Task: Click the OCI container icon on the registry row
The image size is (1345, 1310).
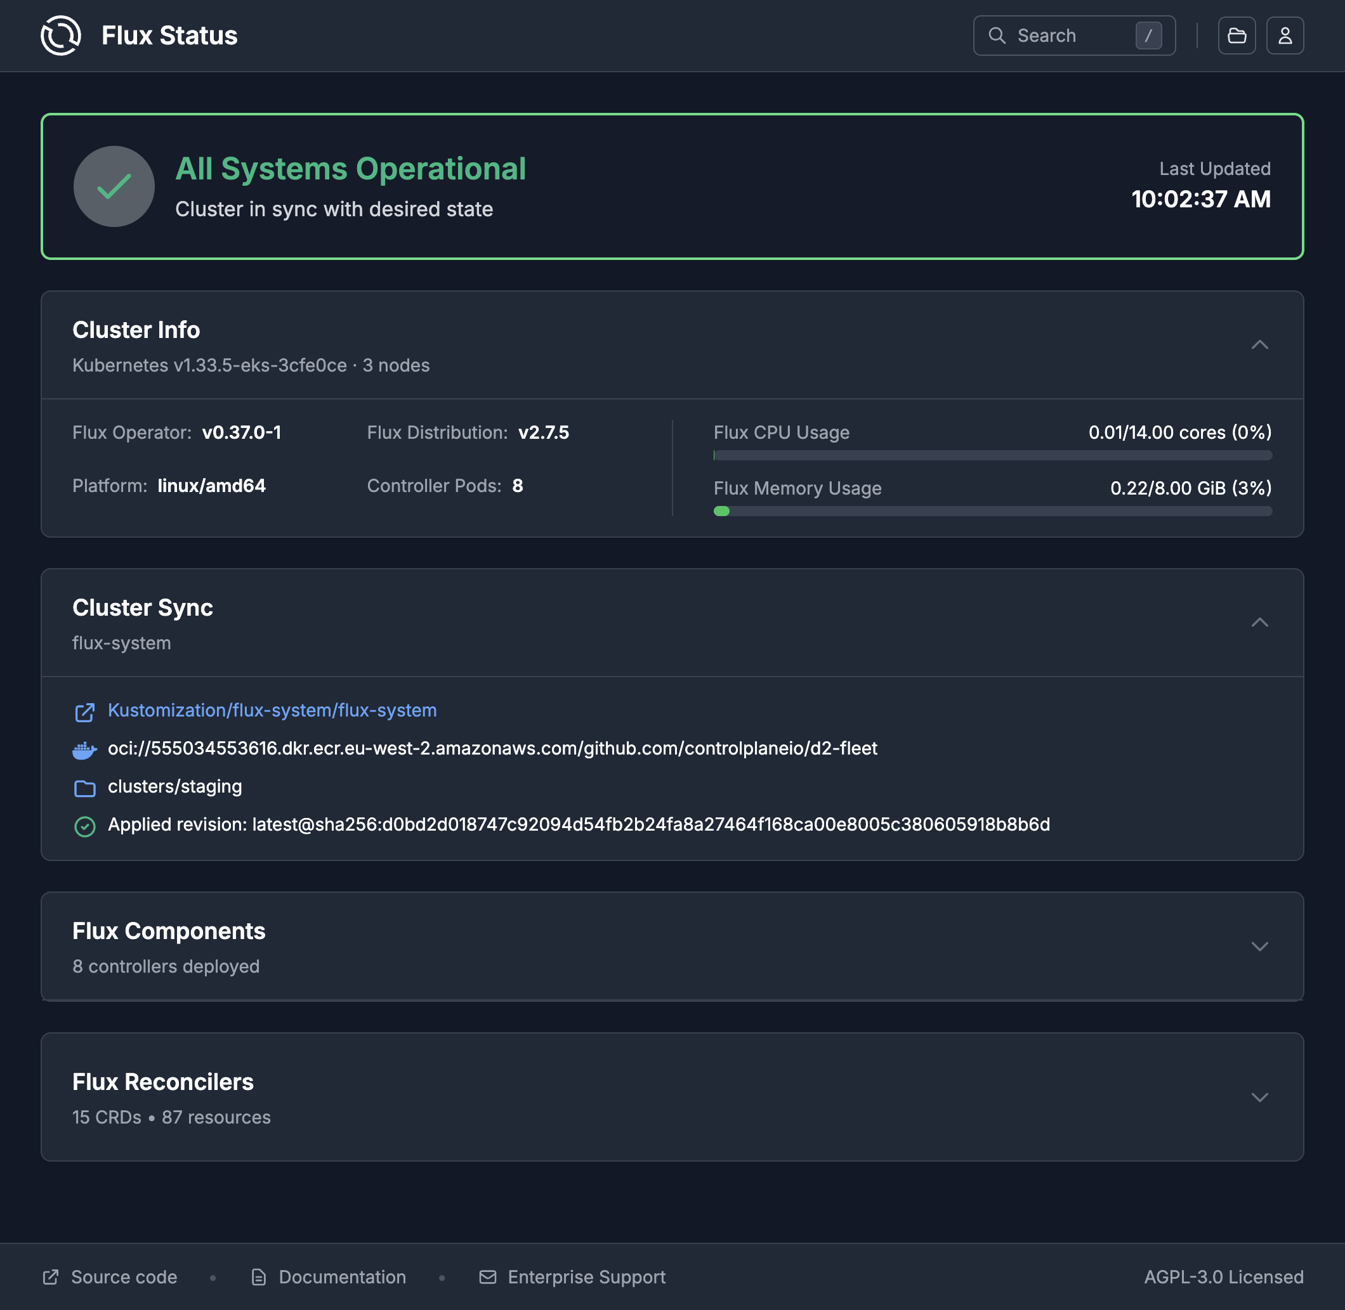Action: point(84,749)
